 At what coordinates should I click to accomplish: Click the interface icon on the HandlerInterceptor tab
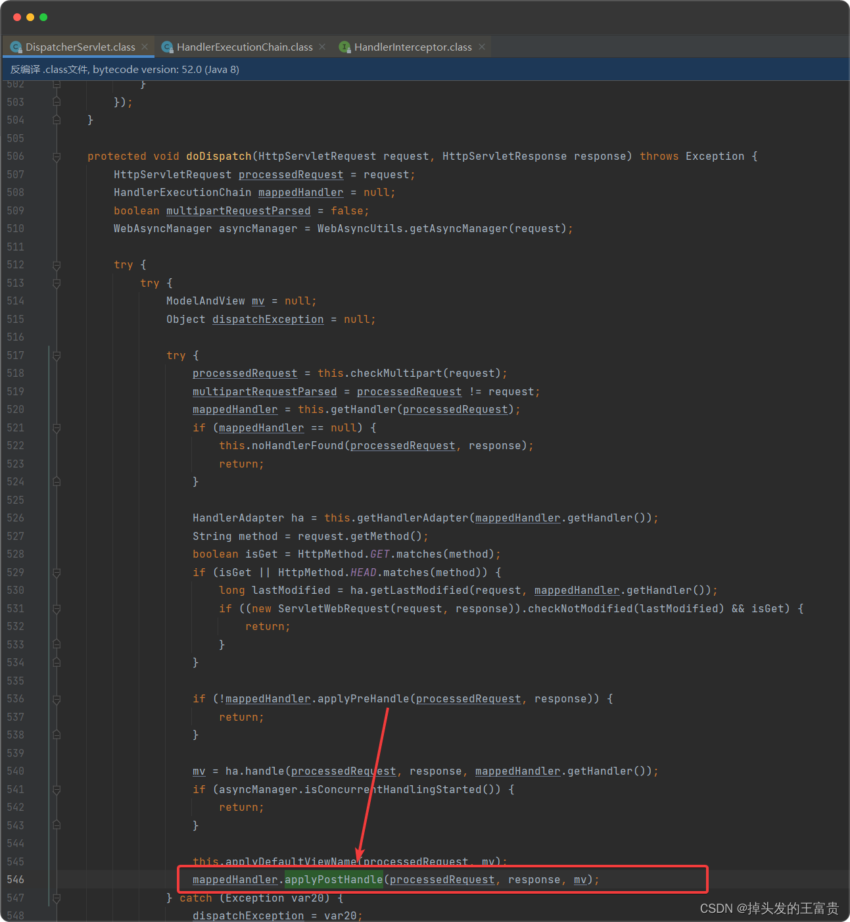pos(344,47)
